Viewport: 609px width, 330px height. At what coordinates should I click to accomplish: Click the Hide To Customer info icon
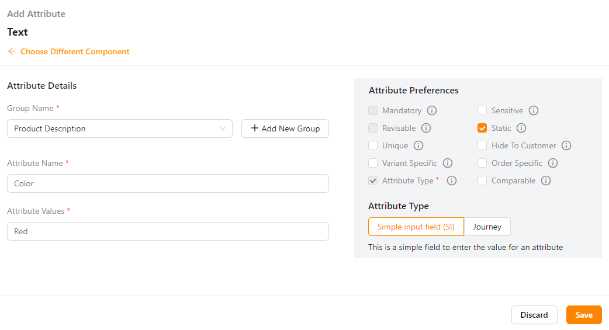[x=566, y=145]
